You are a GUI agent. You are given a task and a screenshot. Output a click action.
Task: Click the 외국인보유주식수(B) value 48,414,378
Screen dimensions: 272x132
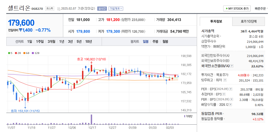pos(256,61)
